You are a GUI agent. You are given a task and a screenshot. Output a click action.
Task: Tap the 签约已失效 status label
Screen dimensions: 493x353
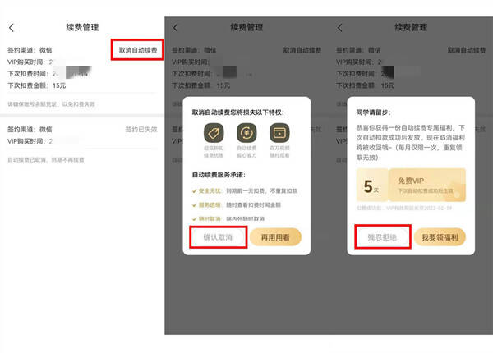[x=141, y=129]
